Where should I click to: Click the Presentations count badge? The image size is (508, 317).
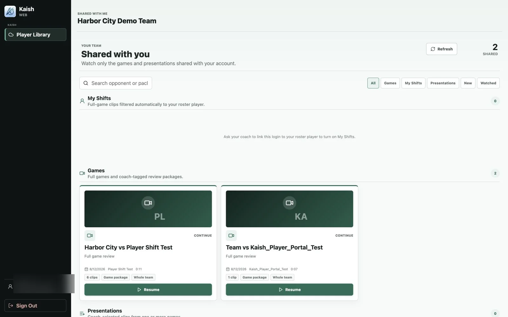click(495, 313)
